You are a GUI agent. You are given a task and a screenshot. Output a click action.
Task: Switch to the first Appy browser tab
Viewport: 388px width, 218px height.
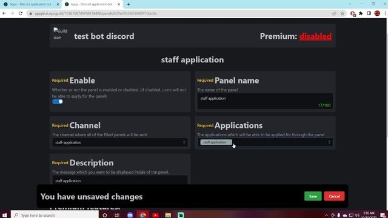[x=31, y=4]
